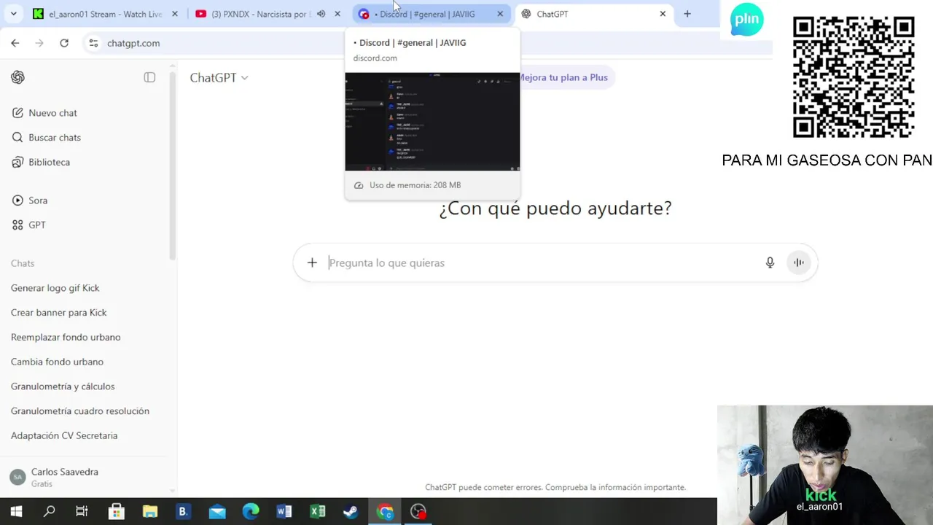Open File Explorer from the taskbar
933x525 pixels.
[x=149, y=512]
